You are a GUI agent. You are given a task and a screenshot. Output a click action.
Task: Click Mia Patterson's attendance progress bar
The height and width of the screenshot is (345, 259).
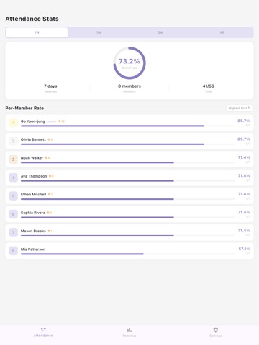click(127, 254)
